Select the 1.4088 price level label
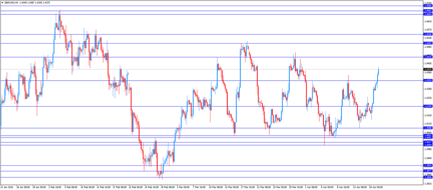 (428, 128)
